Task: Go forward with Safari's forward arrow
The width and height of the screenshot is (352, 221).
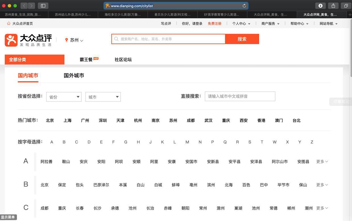Action: click(32, 6)
